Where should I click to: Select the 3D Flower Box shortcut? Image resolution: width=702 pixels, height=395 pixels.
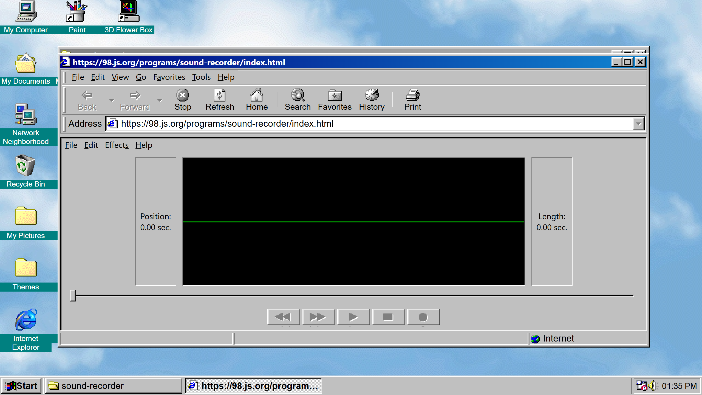pos(128,17)
